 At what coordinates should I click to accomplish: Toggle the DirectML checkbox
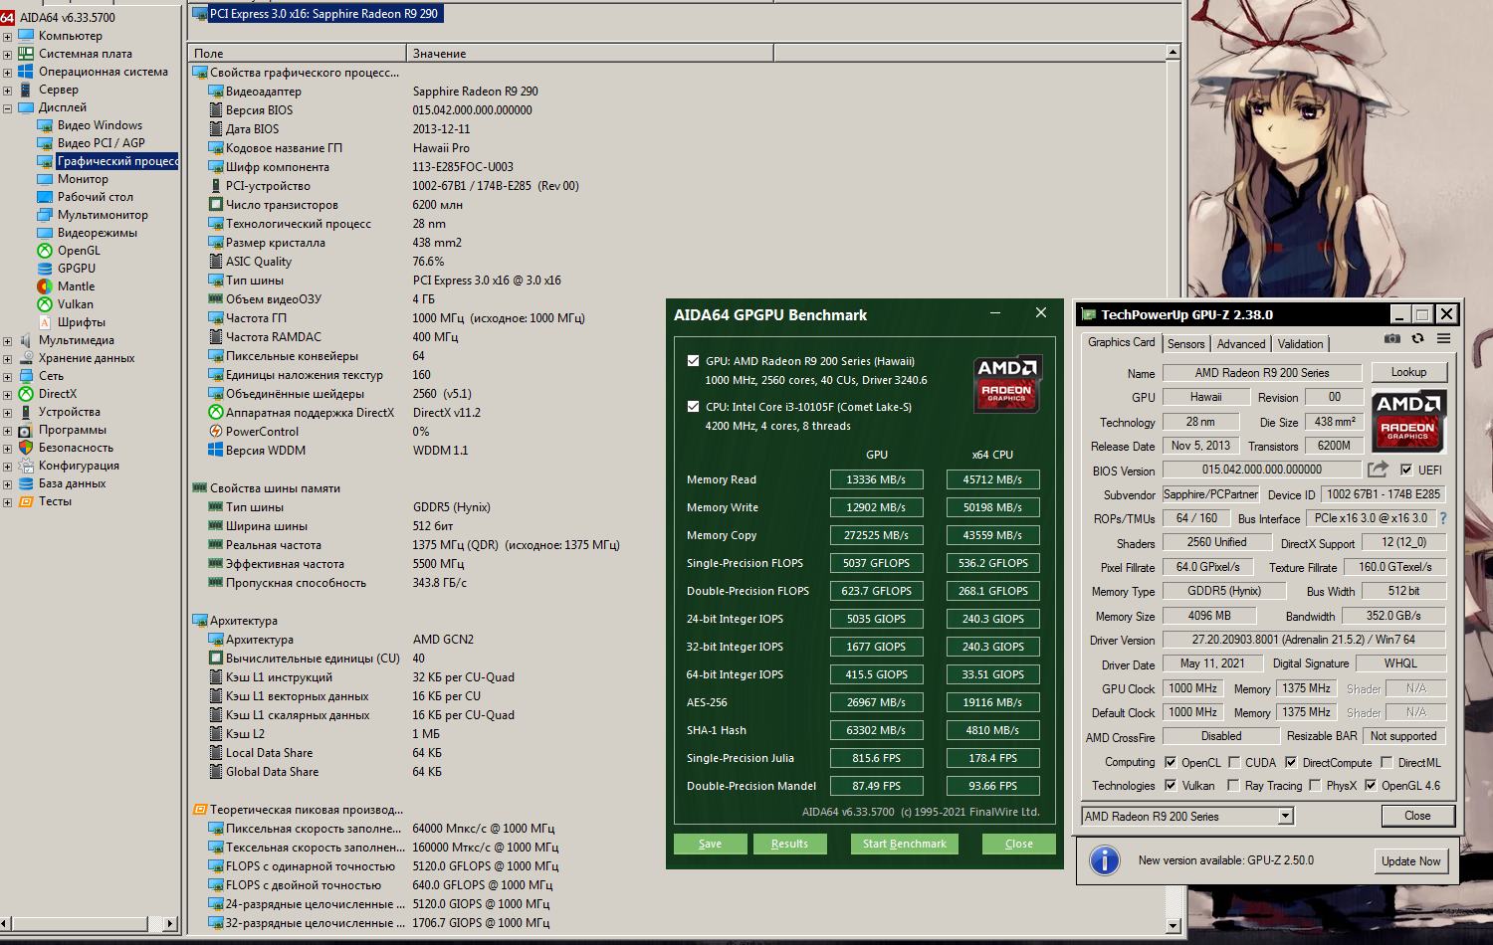[x=1386, y=763]
